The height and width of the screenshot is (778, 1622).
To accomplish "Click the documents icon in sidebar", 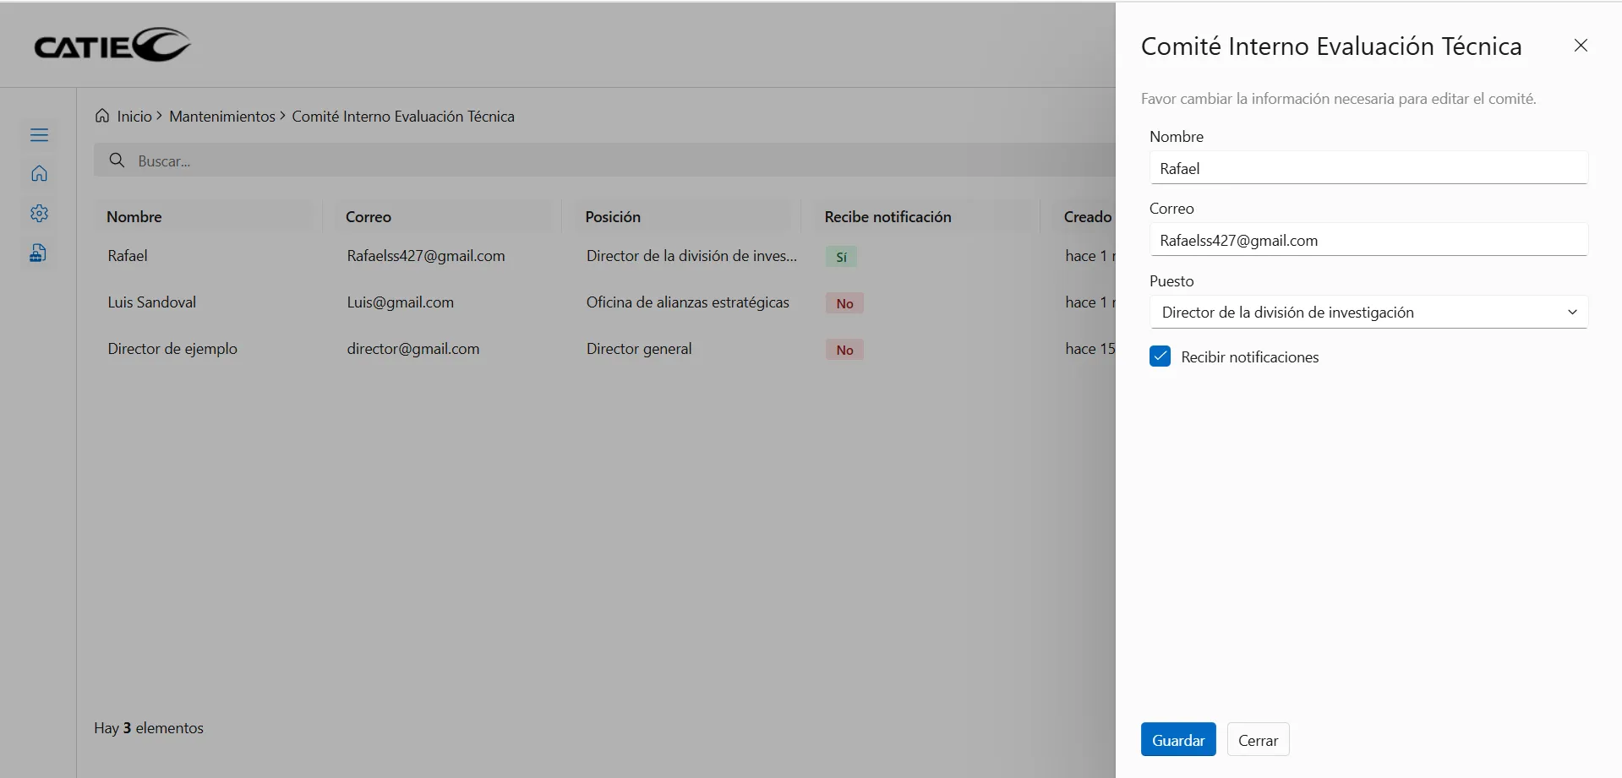I will point(39,253).
